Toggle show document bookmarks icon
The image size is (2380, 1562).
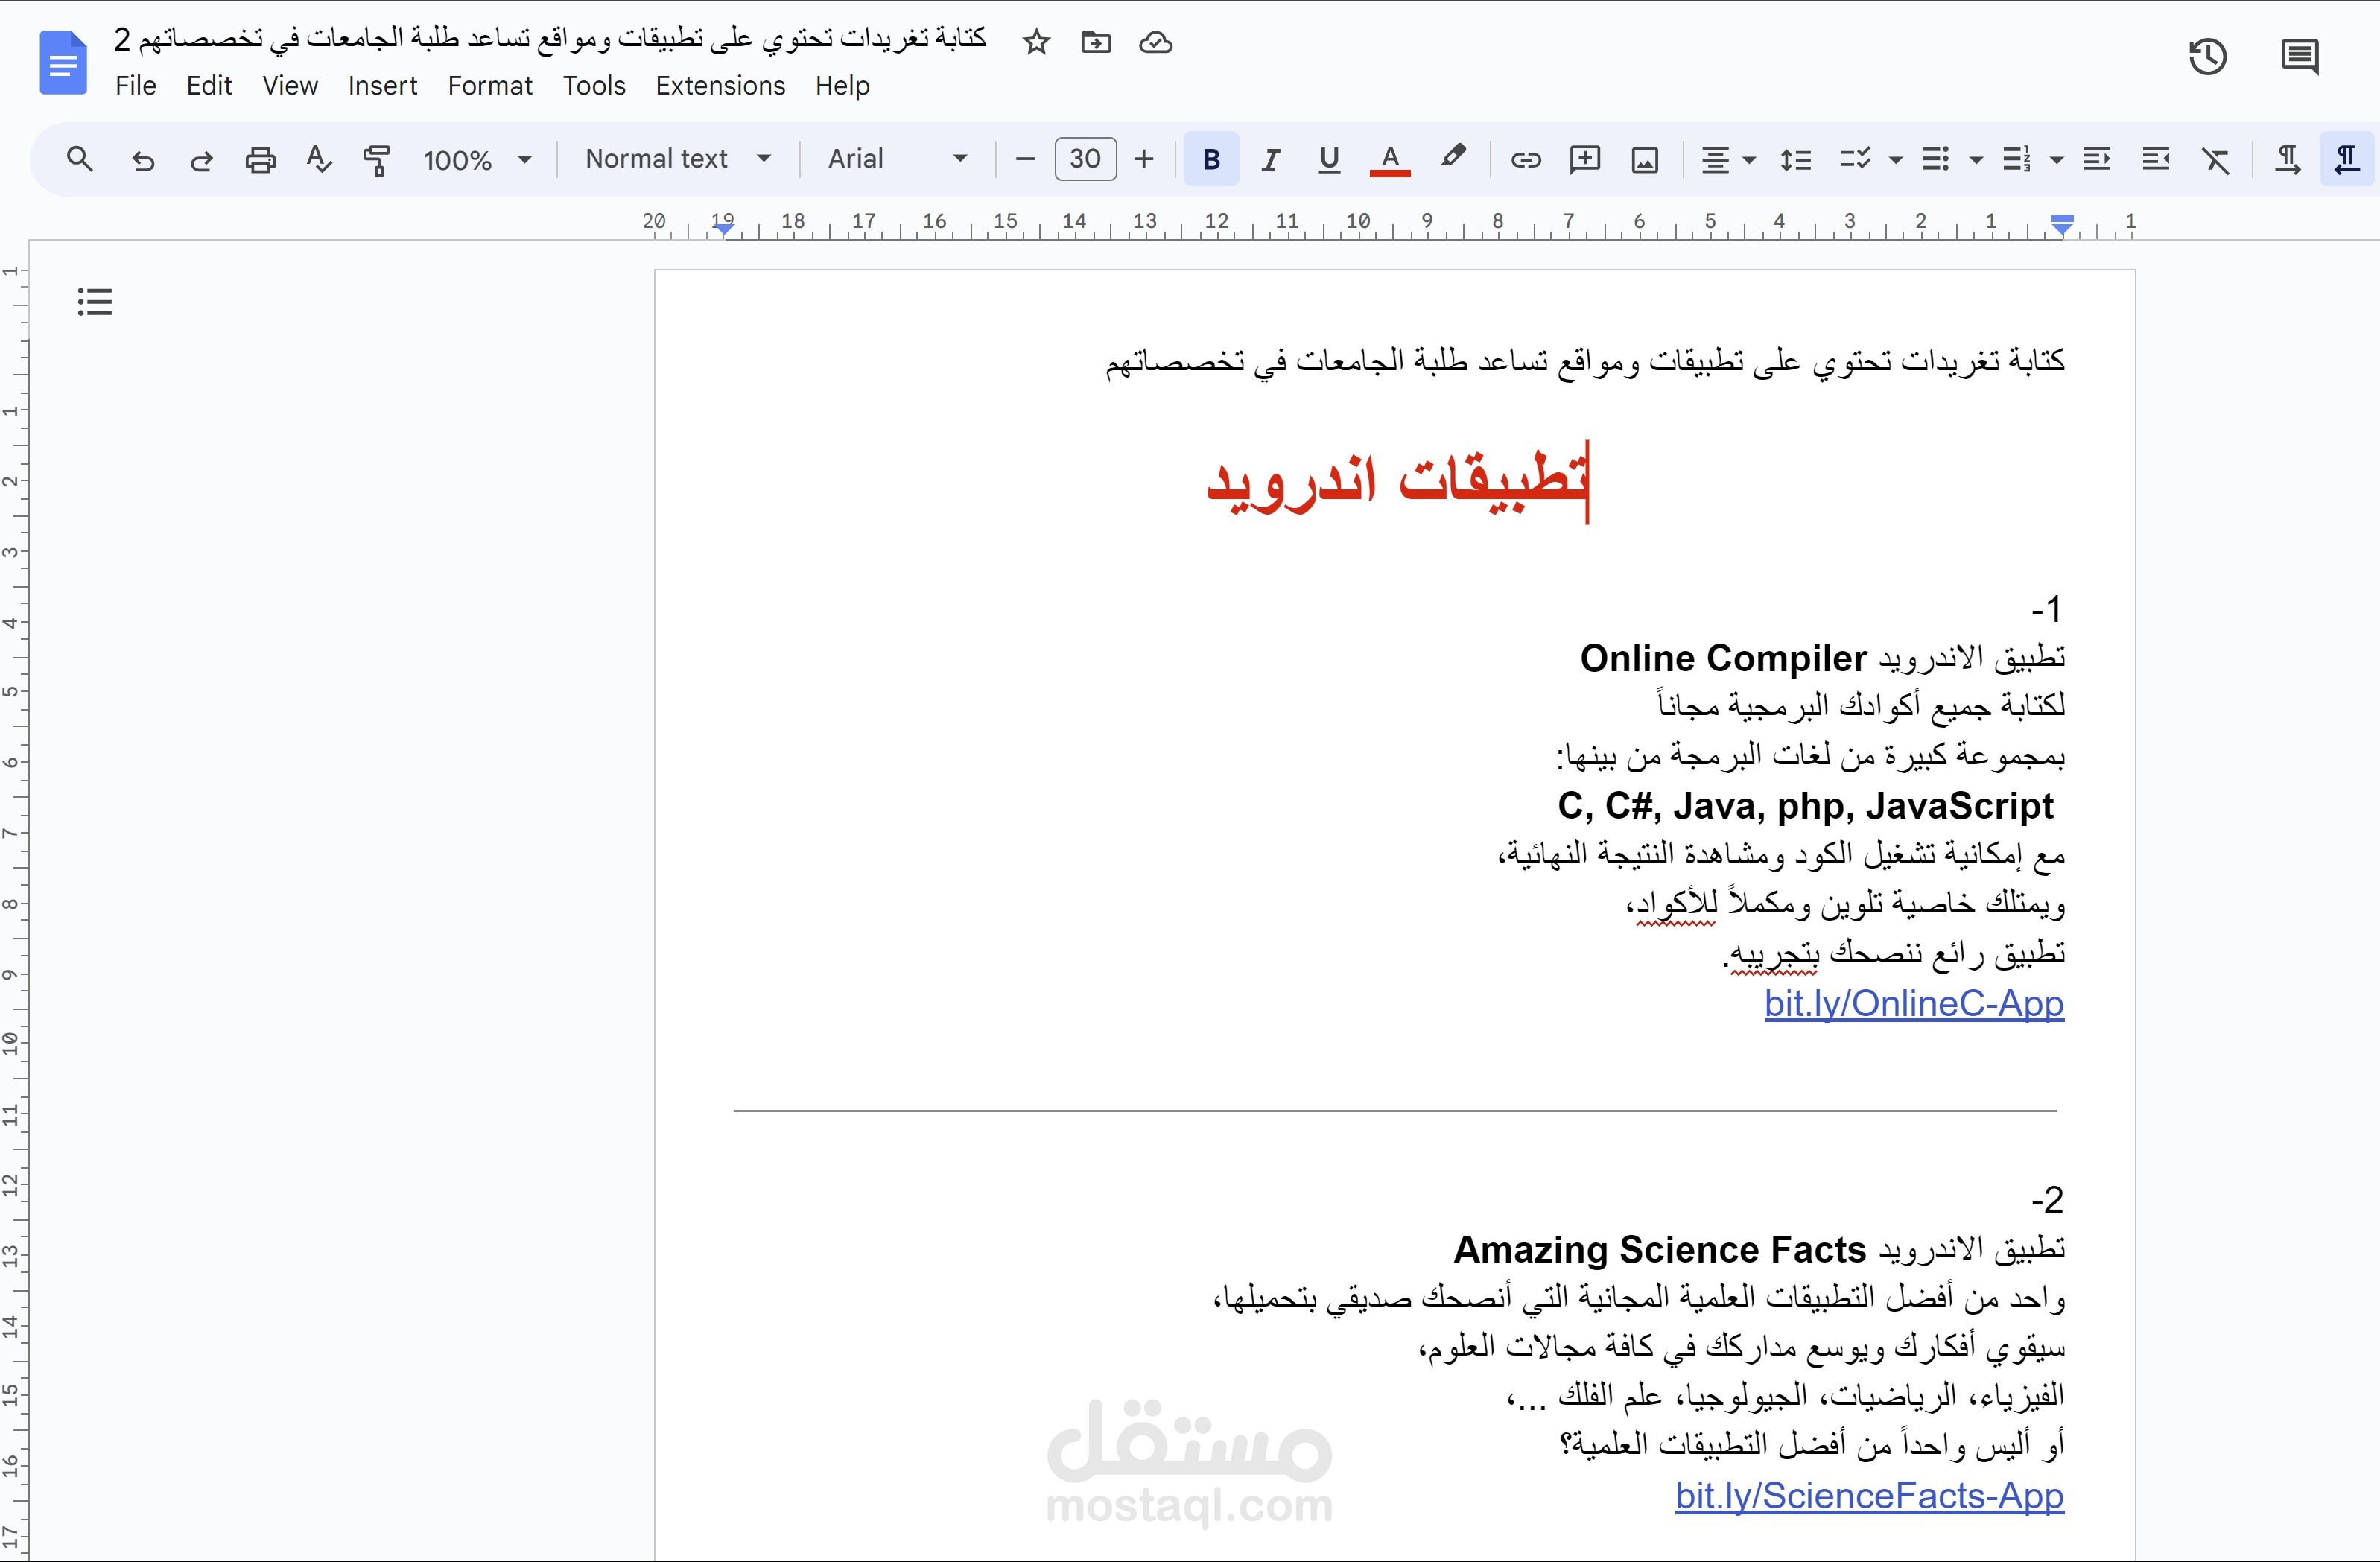(94, 302)
